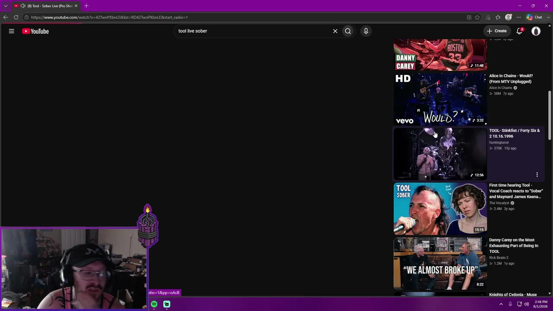553x311 pixels.
Task: Start voice search with the microphone
Action: pyautogui.click(x=366, y=31)
